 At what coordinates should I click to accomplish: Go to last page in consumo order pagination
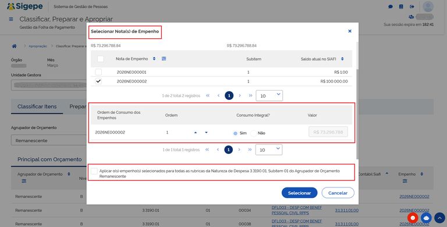tap(250, 150)
